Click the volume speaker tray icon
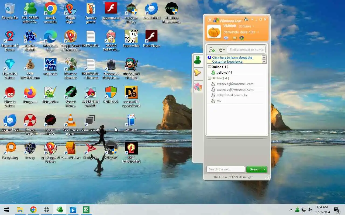Screen dimensions: 345x215 click(x=310, y=210)
